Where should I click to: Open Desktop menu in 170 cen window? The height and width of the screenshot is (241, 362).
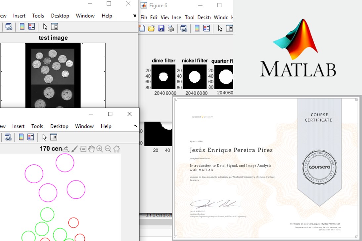tap(59, 126)
